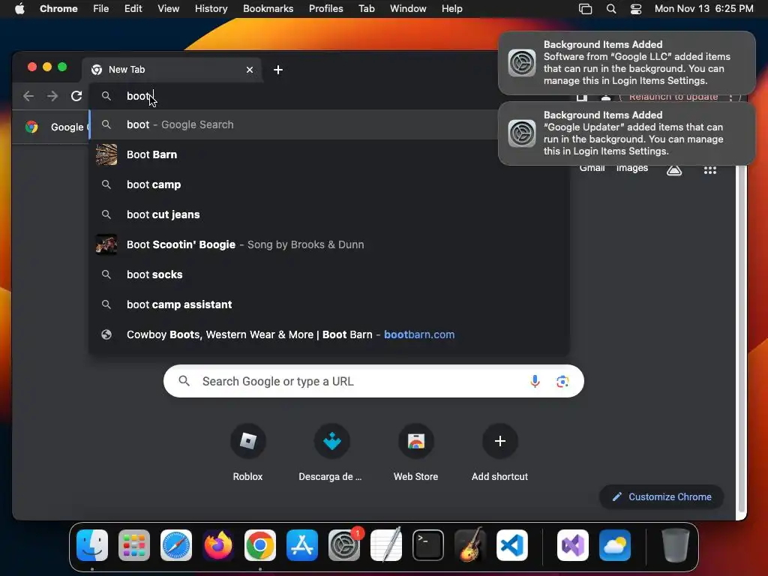Open Images link
Image resolution: width=768 pixels, height=576 pixels.
631,169
